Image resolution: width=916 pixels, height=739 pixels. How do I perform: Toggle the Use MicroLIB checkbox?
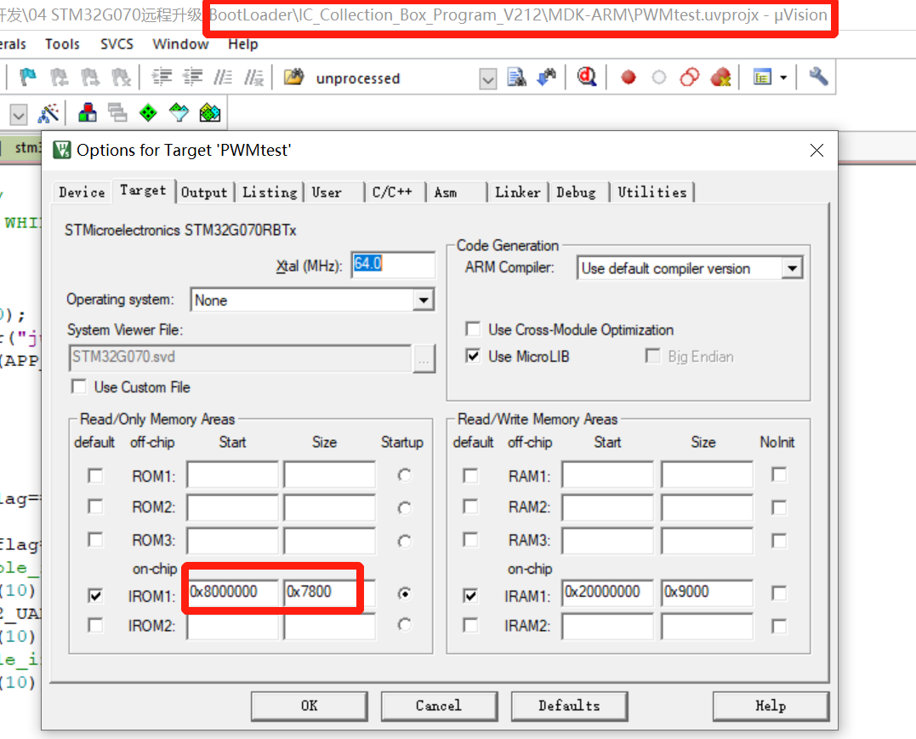[x=473, y=356]
